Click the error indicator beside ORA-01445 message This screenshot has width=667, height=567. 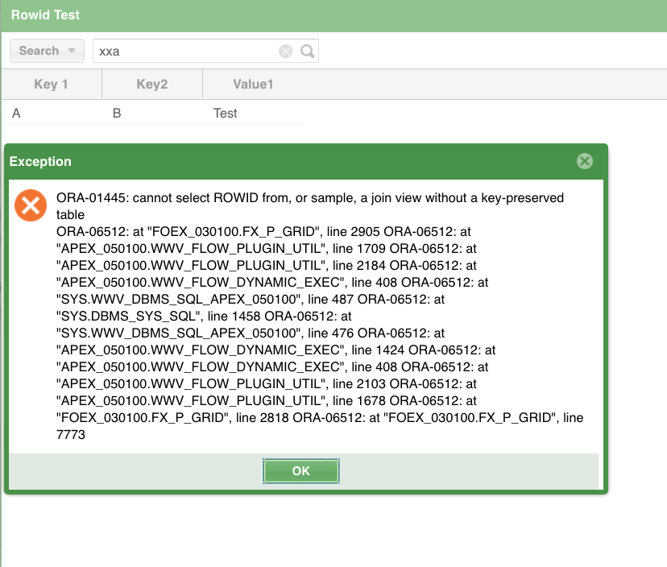31,205
